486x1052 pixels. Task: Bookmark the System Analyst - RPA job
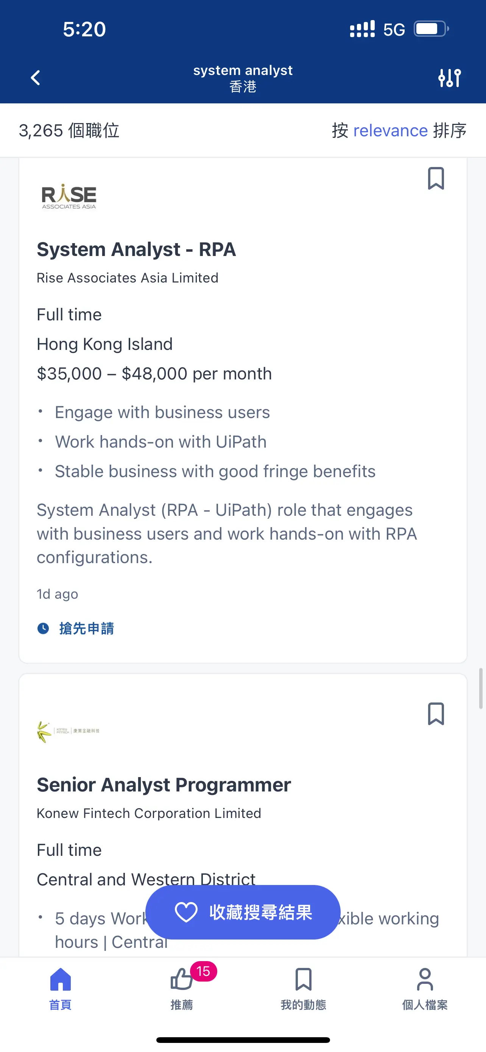[x=436, y=178]
